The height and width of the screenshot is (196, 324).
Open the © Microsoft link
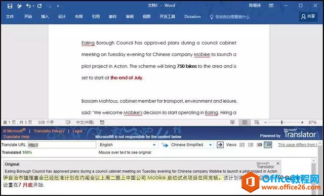(15, 131)
